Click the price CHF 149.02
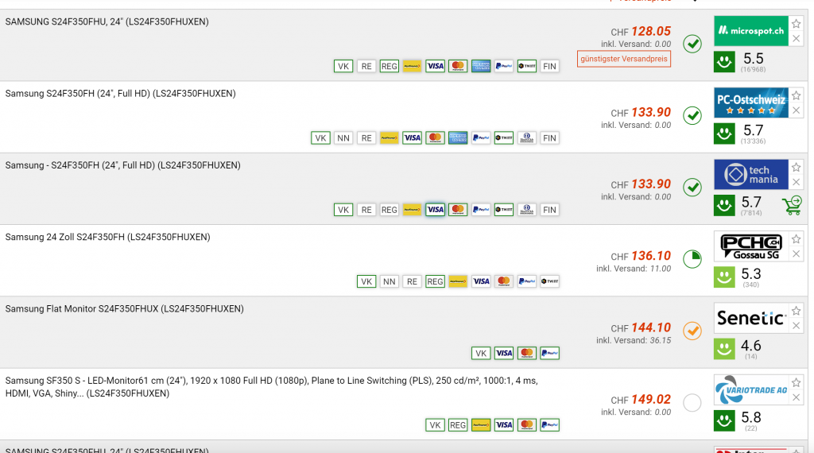The image size is (814, 453). point(641,400)
